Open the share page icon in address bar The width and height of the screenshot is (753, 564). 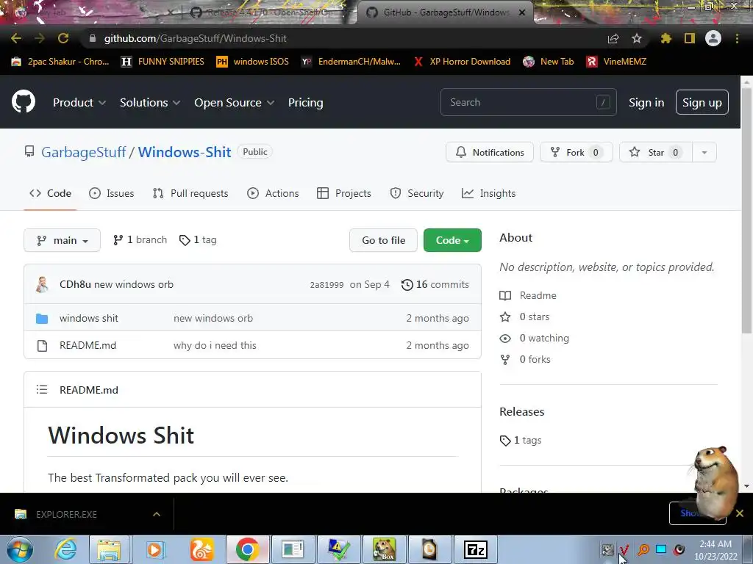pos(613,38)
